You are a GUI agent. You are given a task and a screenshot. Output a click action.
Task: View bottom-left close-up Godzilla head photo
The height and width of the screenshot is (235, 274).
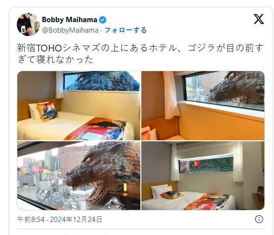click(79, 175)
